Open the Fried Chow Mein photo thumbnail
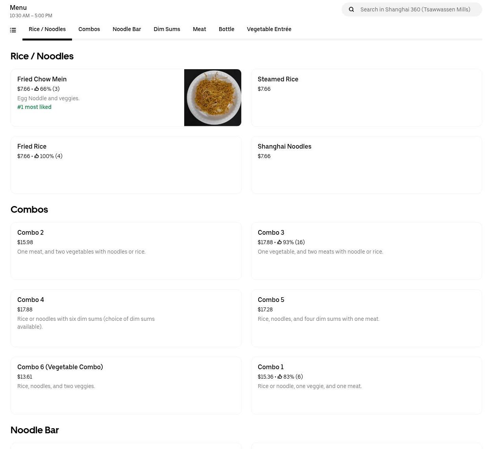 tap(213, 98)
